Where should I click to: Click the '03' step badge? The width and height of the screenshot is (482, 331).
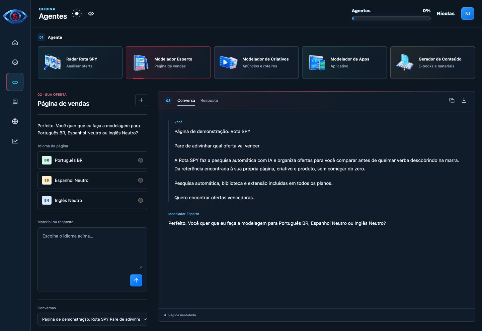[168, 100]
